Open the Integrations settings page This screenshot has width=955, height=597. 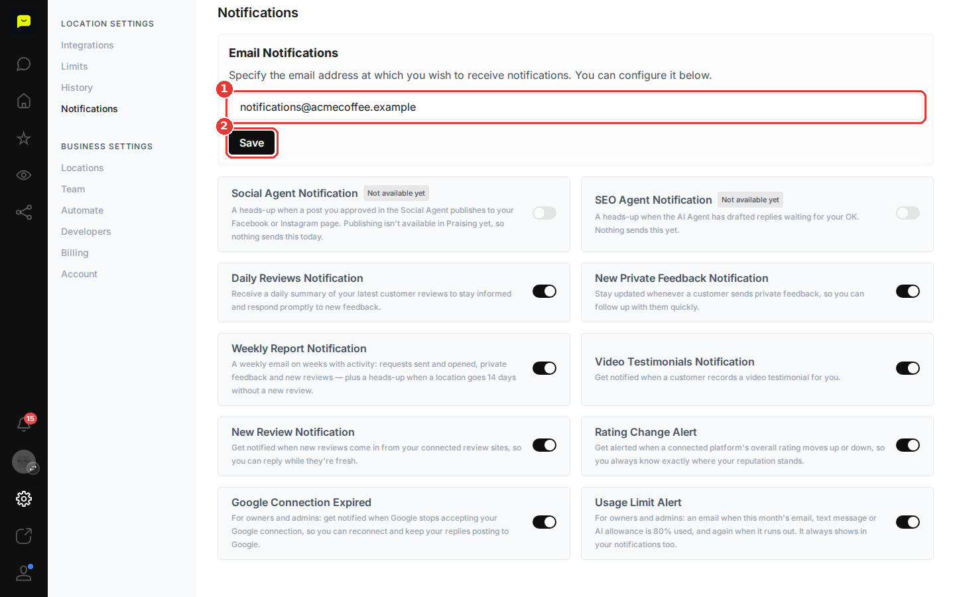point(87,45)
